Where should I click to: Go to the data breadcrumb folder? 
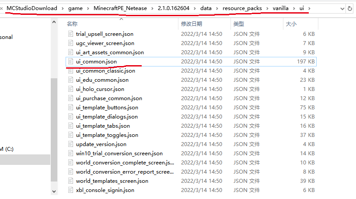(206, 8)
